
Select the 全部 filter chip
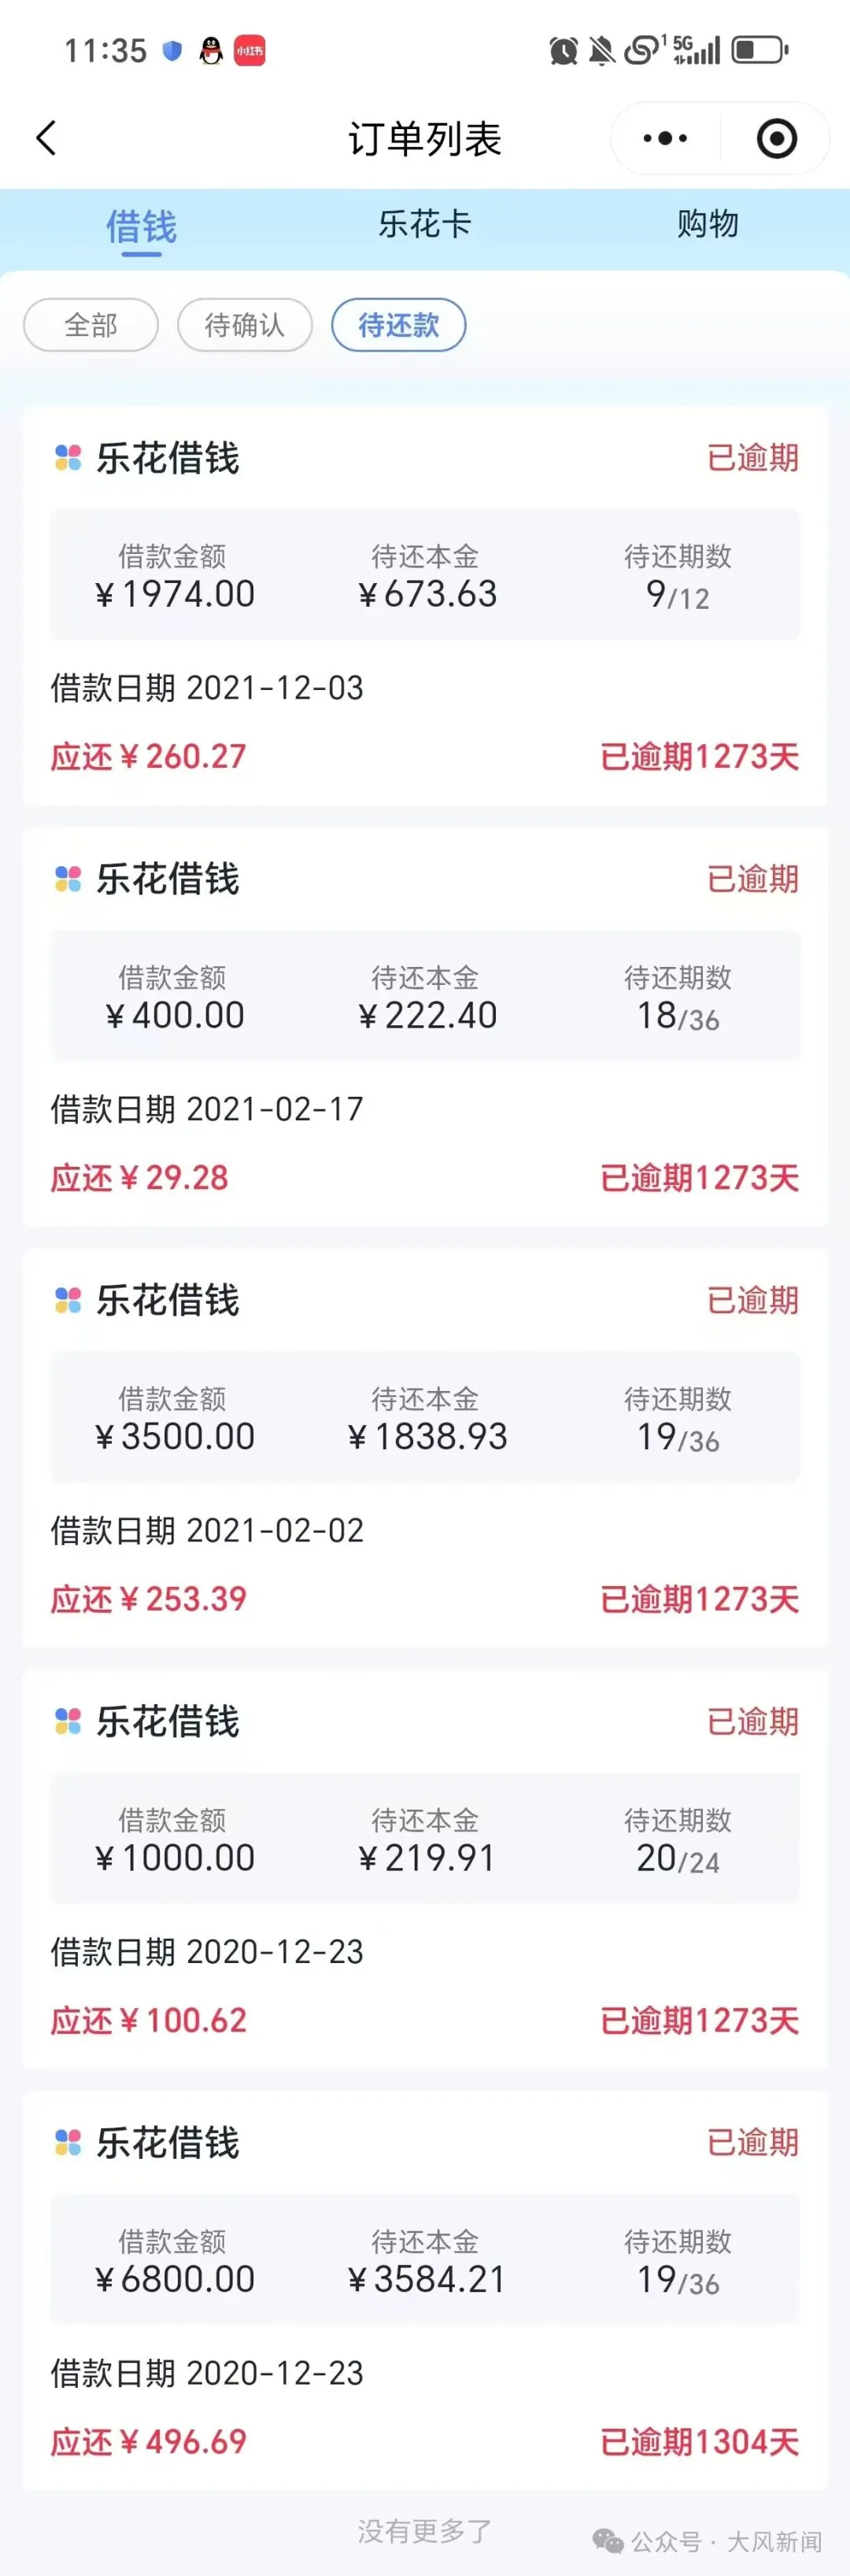(x=91, y=325)
